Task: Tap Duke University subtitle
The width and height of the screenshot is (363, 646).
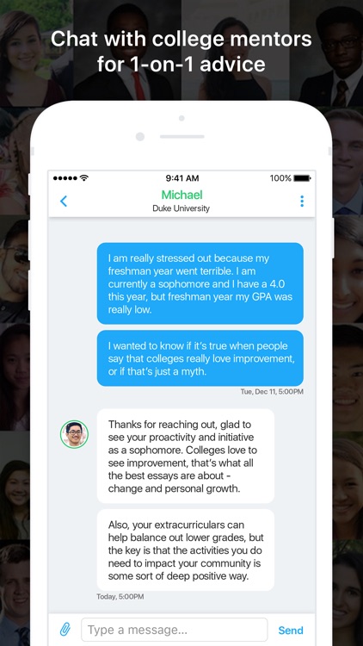Action: pos(181,208)
